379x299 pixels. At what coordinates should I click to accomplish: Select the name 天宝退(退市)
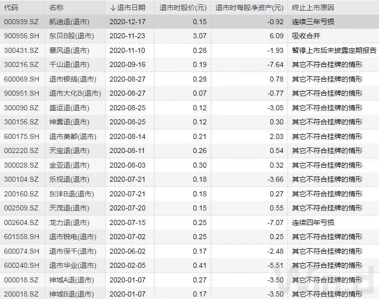[69, 151]
